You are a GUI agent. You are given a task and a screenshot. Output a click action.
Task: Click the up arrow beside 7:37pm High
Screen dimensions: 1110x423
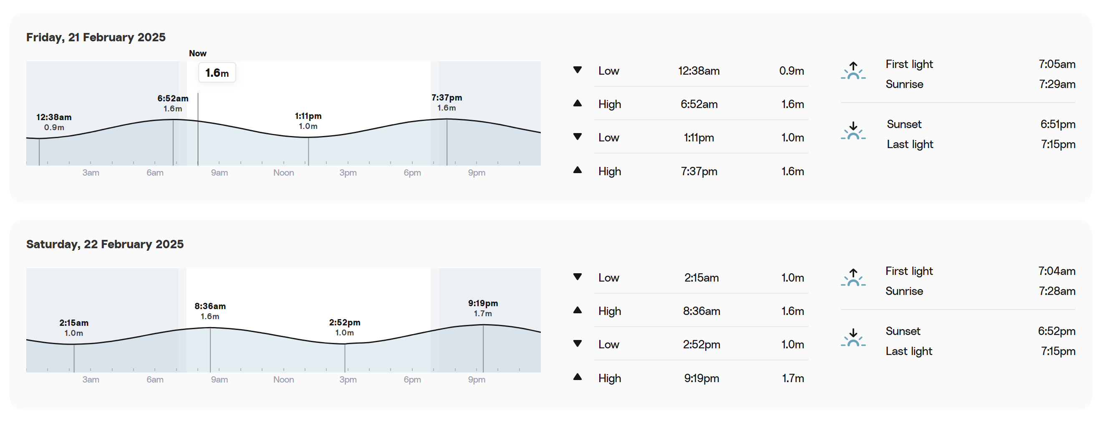pos(578,170)
